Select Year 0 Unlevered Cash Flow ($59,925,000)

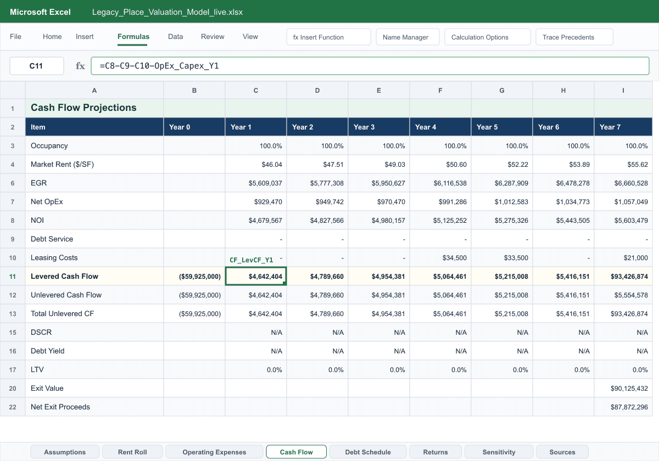click(x=194, y=295)
